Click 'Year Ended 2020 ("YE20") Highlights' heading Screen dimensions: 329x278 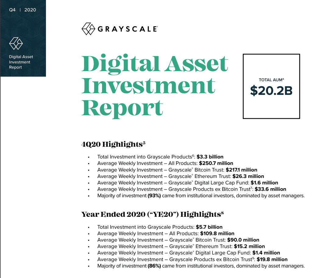(153, 214)
